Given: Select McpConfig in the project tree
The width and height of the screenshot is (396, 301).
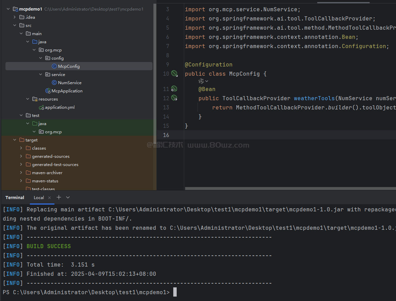Looking at the screenshot, I should pyautogui.click(x=69, y=66).
